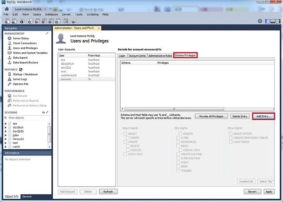Open Data Export
283x202 pixels.
(x=20, y=58)
